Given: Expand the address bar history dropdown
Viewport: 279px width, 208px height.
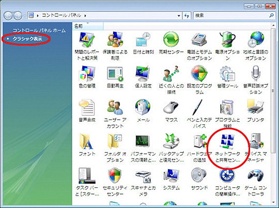Looking at the screenshot, I should (x=179, y=15).
